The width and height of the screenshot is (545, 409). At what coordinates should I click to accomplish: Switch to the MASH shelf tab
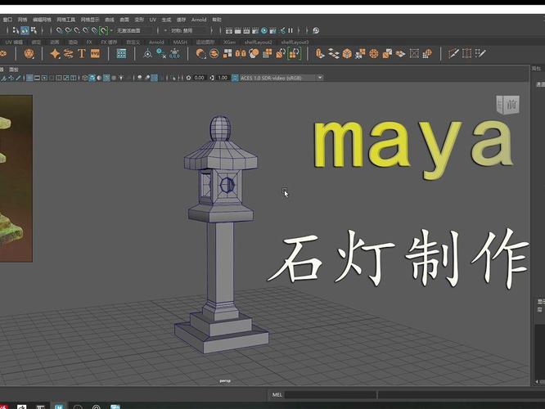point(180,42)
